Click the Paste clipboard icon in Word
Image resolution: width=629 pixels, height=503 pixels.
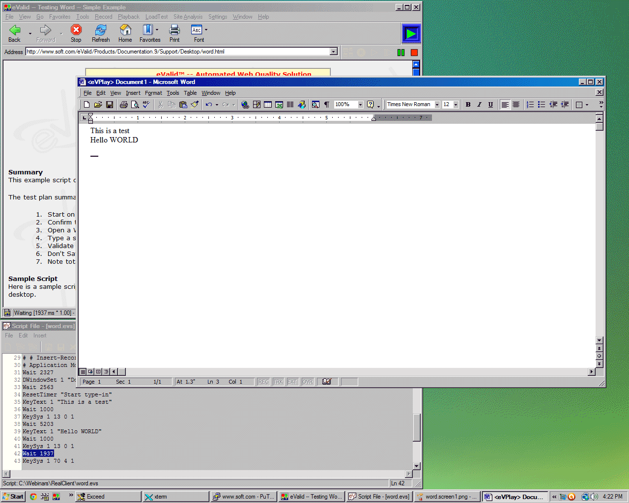click(x=183, y=105)
